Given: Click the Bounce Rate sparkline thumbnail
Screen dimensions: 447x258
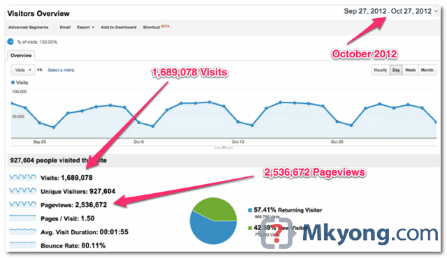Looking at the screenshot, I should pyautogui.click(x=22, y=245).
